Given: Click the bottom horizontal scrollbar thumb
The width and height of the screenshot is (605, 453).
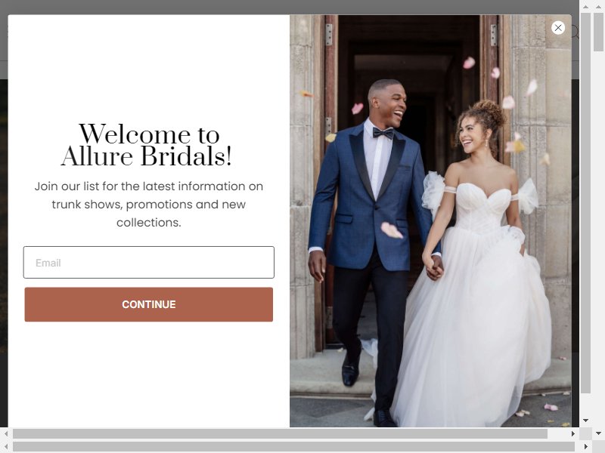Looking at the screenshot, I should [293, 446].
